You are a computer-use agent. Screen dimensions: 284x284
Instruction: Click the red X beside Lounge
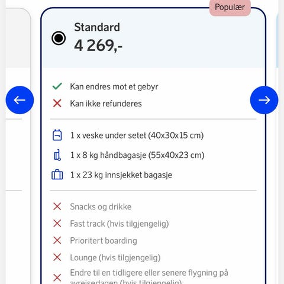click(x=57, y=257)
